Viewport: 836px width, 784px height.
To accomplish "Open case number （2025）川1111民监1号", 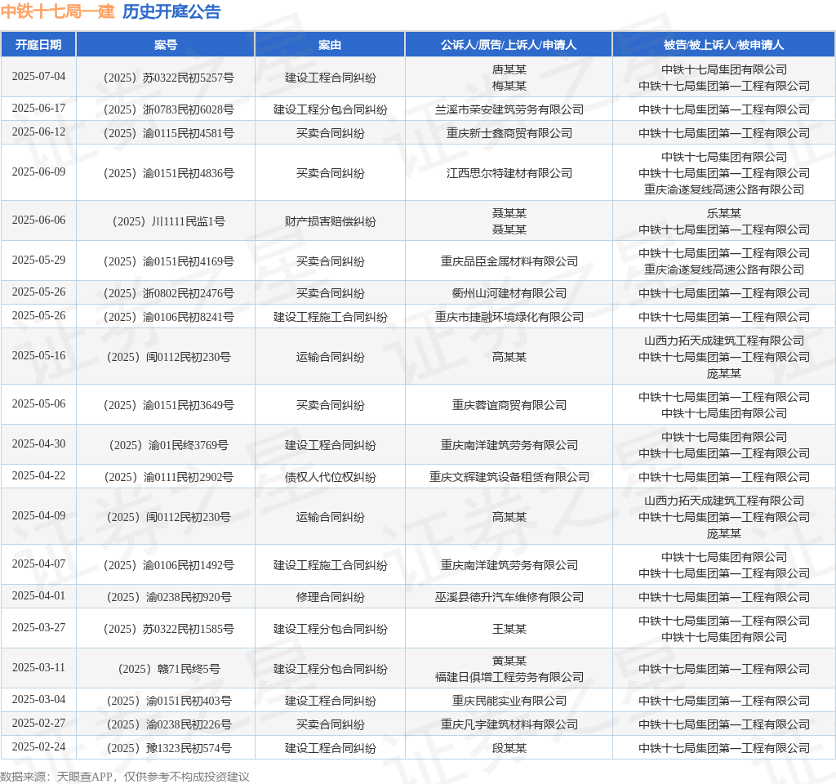I will 166,221.
